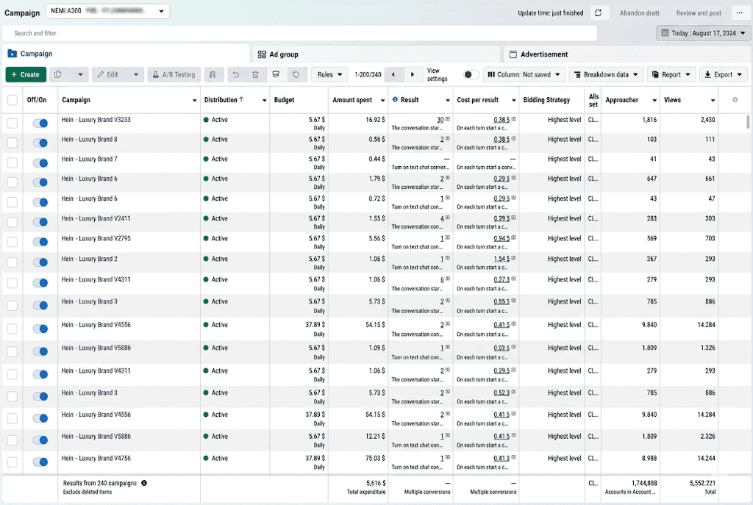Go to the next page with the right arrow
753x505 pixels.
tap(412, 74)
